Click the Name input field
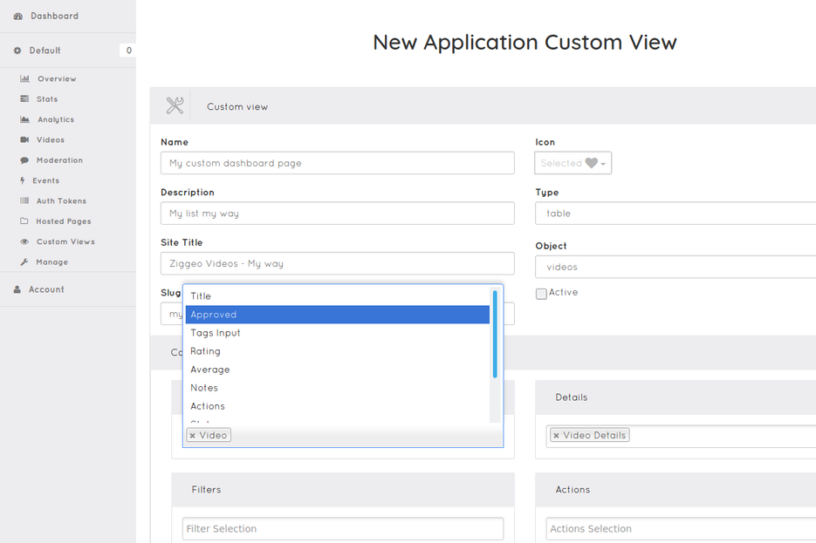The width and height of the screenshot is (816, 543). pos(337,163)
